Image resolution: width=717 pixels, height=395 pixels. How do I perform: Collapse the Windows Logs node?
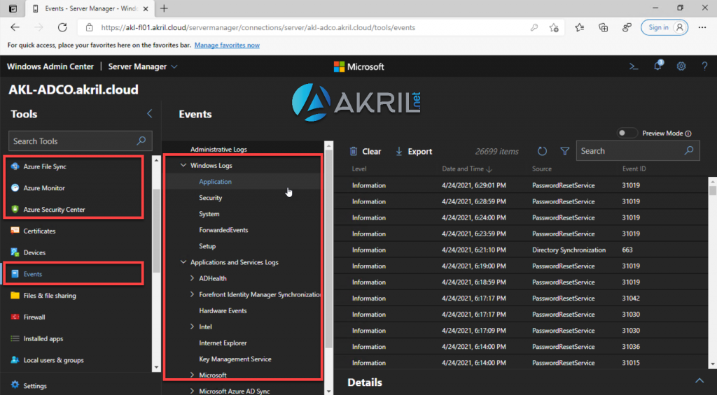tap(183, 165)
